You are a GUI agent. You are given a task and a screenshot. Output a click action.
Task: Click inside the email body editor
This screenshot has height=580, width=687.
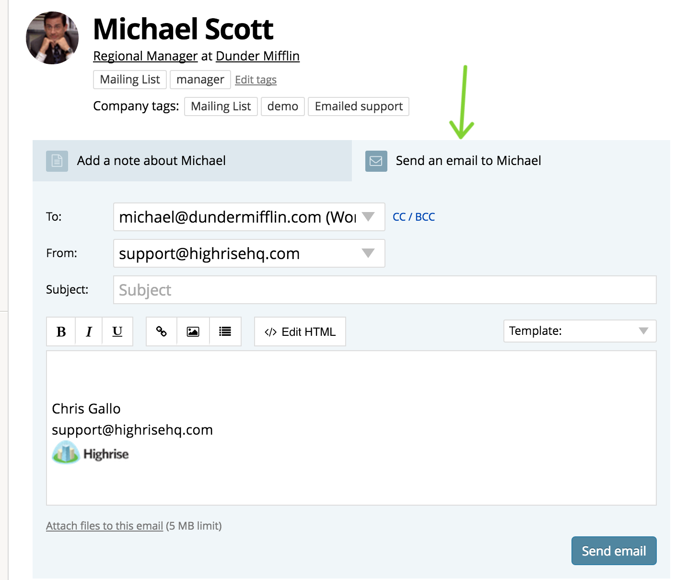[351, 428]
